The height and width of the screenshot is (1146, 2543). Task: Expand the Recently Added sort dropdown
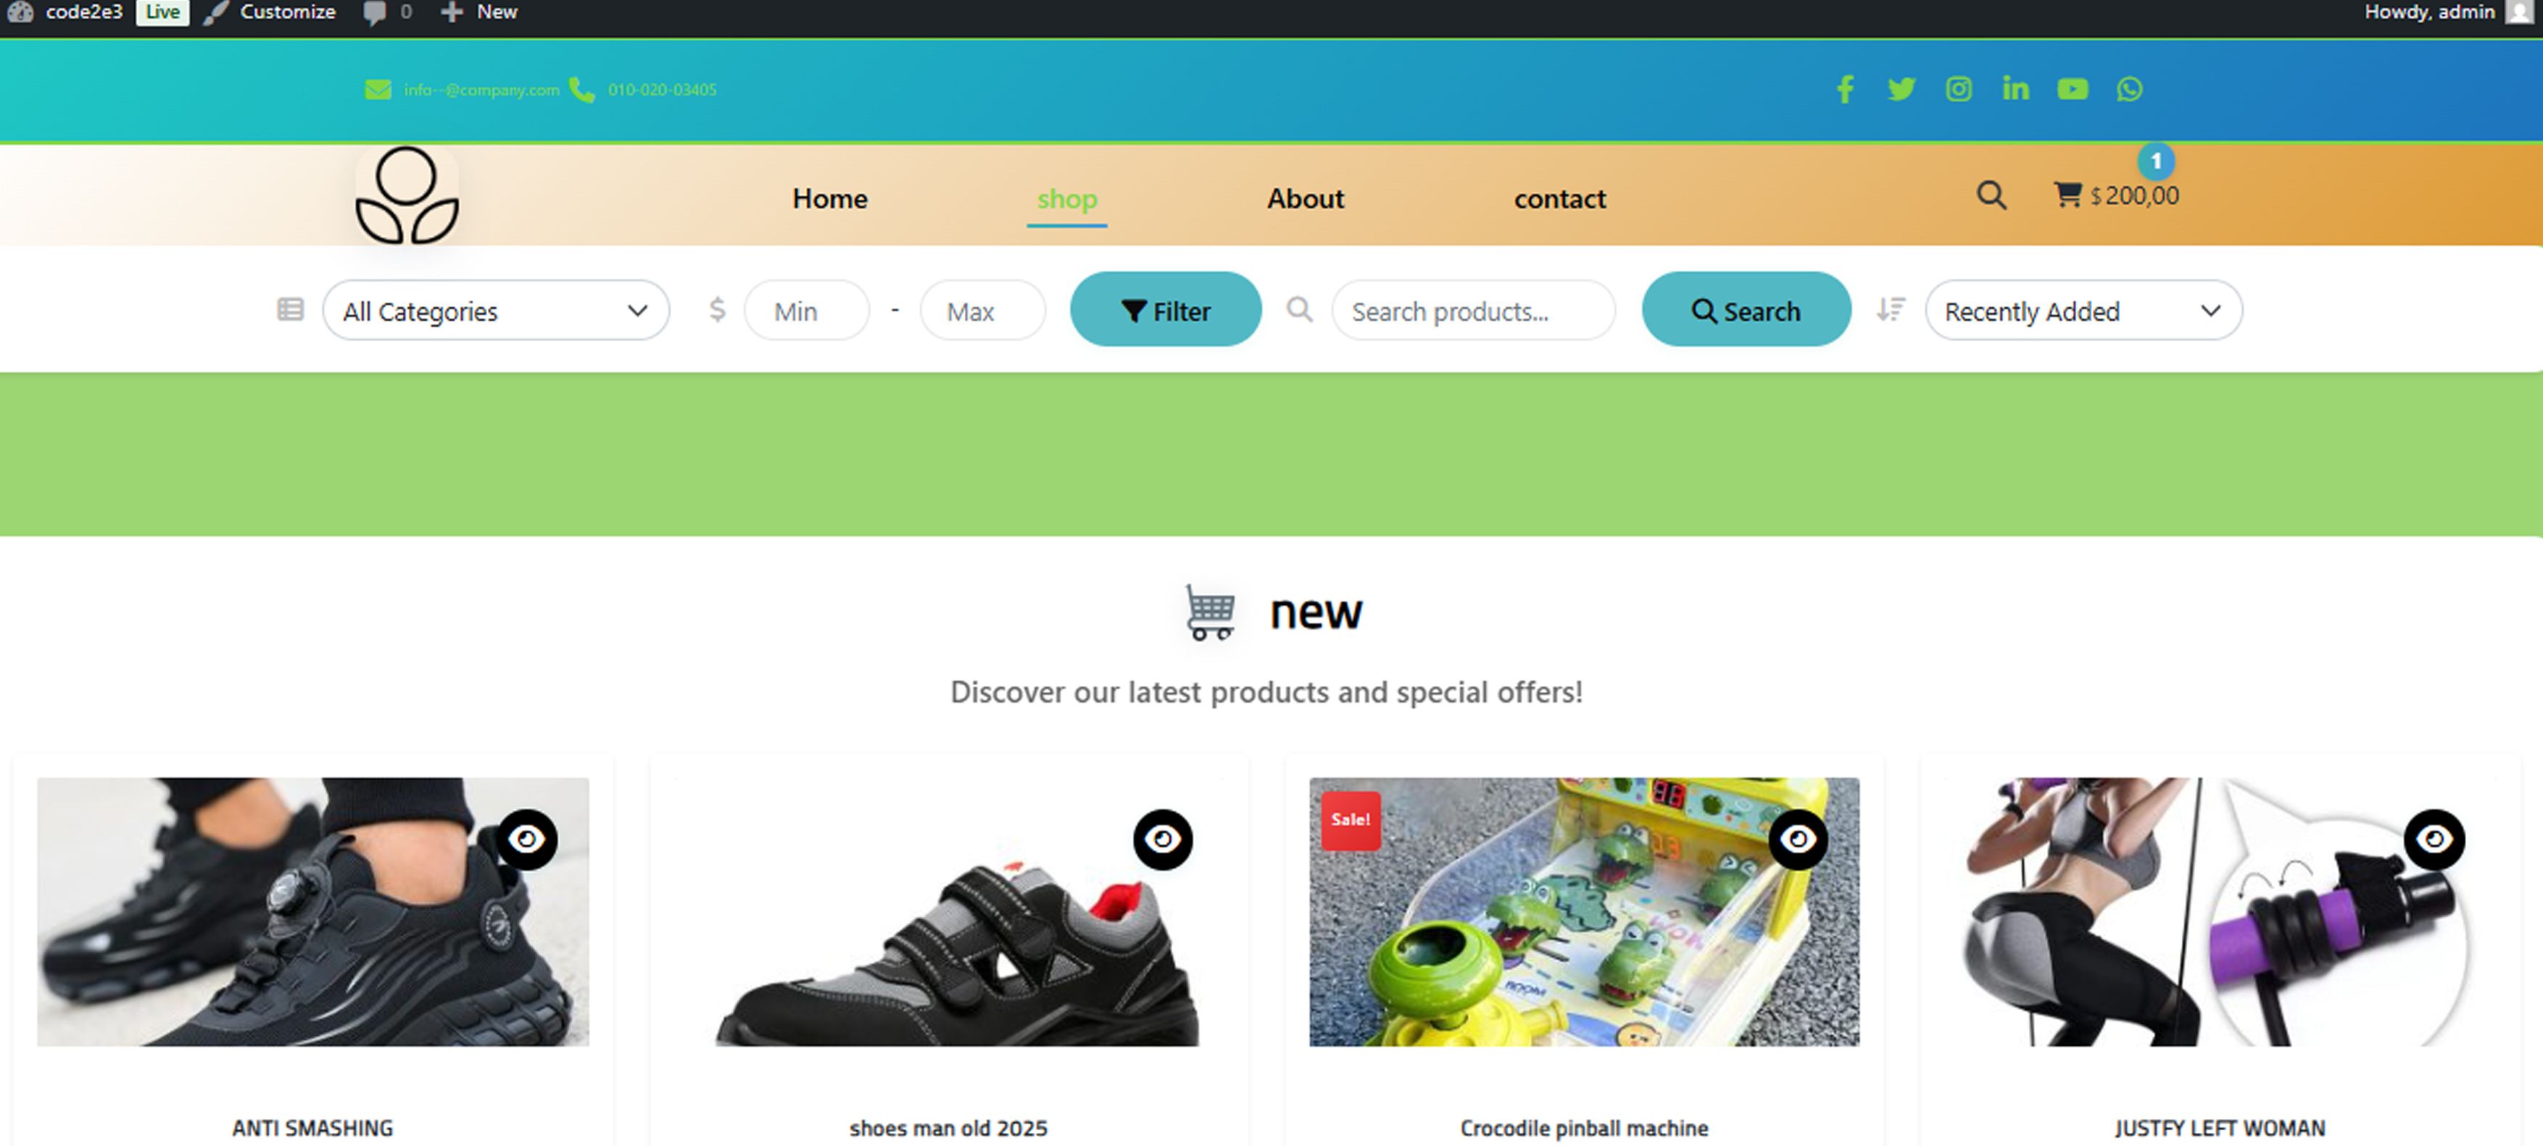point(2083,311)
